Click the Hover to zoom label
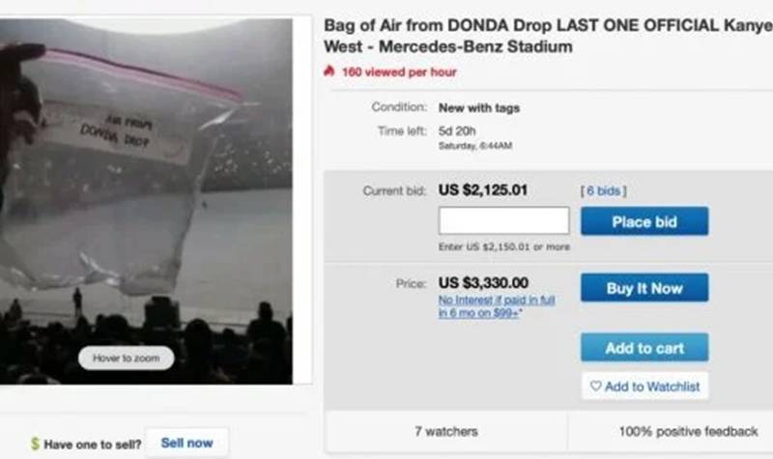Image resolution: width=773 pixels, height=459 pixels. click(127, 359)
